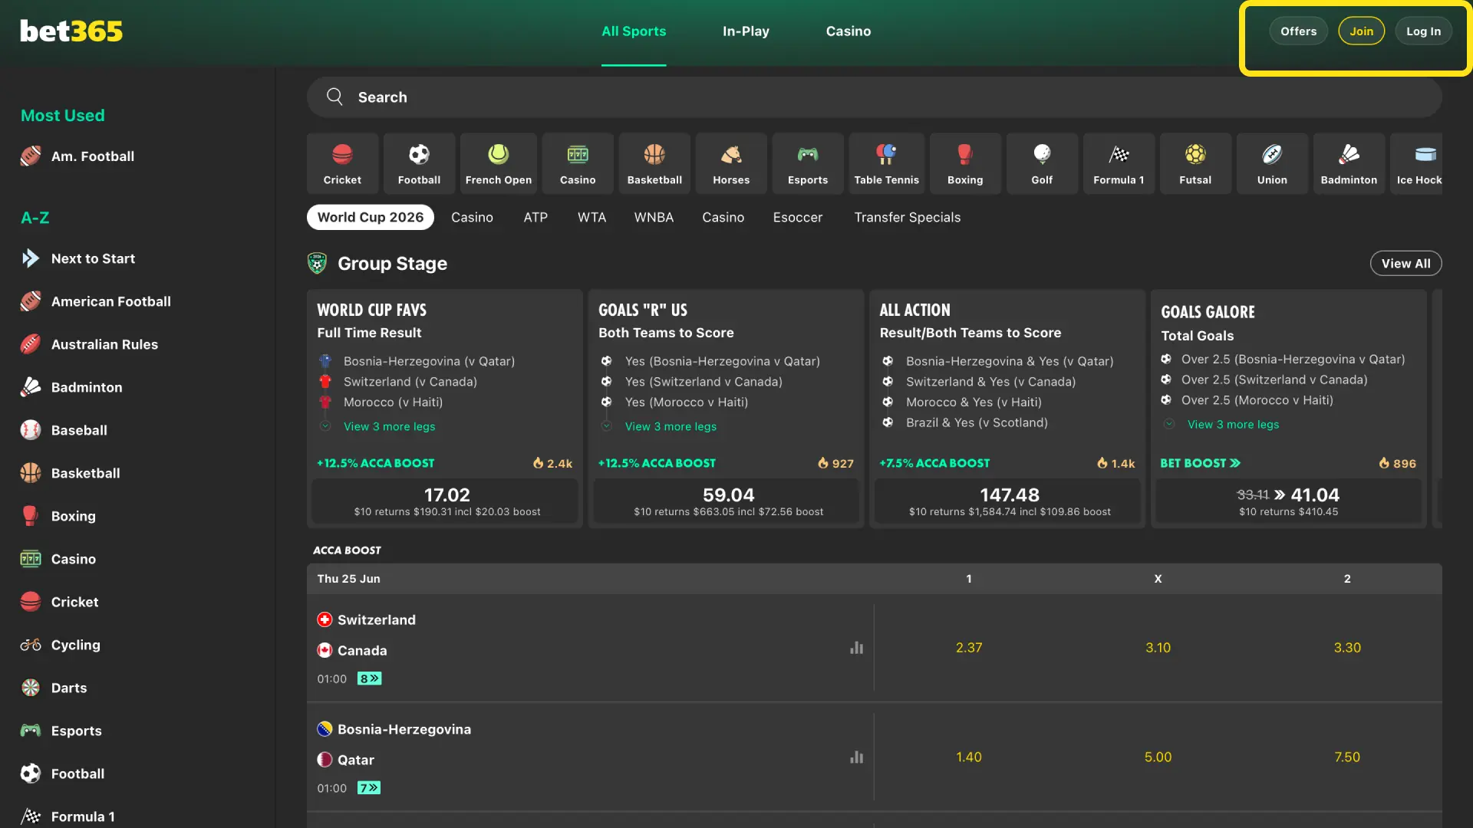Open Darts in the sidebar
Image resolution: width=1473 pixels, height=828 pixels.
(x=54, y=688)
